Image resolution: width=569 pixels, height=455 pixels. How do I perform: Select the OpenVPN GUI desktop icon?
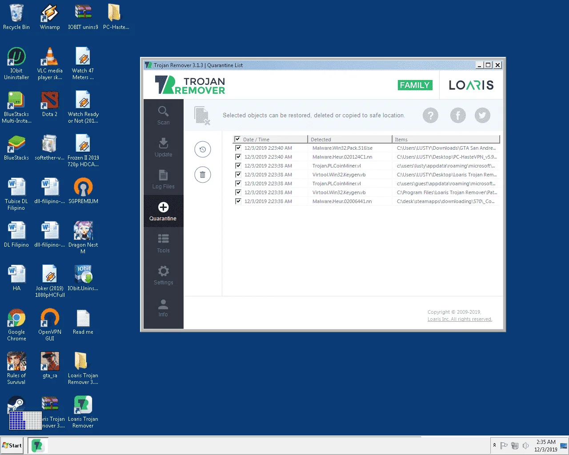50,325
